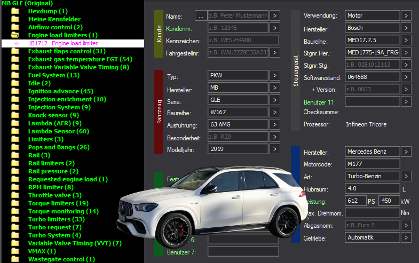Open the arrow list for vehicle Typ PKW
419x263 pixels.
pos(275,75)
